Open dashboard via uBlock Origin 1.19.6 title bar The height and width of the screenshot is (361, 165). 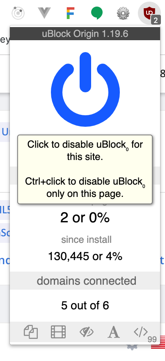[85, 34]
